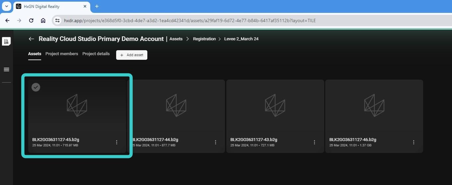Navigate to Assets breadcrumb link

pyautogui.click(x=176, y=39)
